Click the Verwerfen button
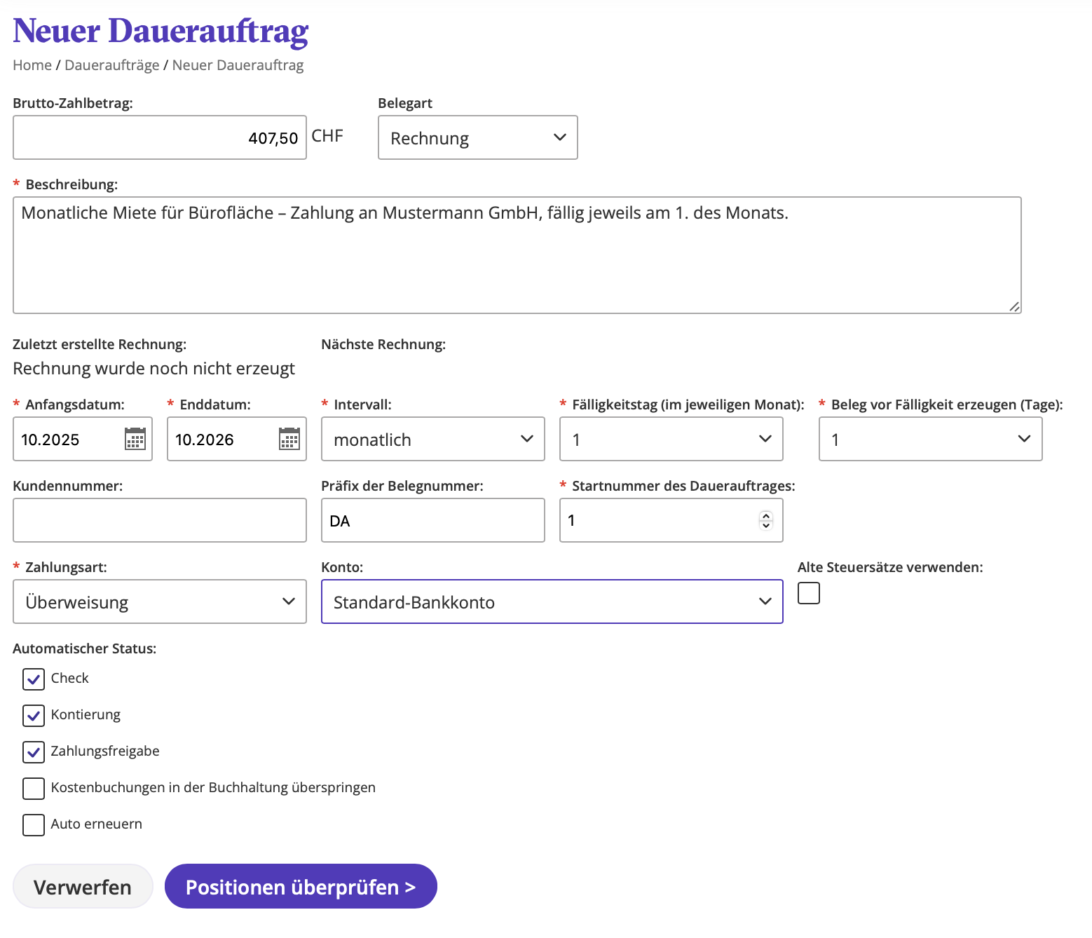The height and width of the screenshot is (938, 1092). pos(83,886)
